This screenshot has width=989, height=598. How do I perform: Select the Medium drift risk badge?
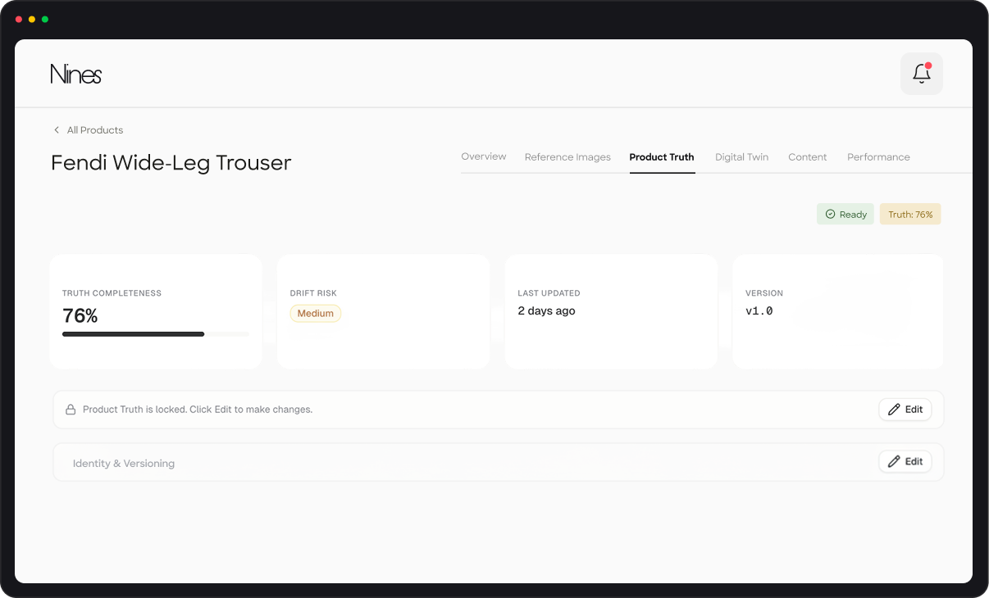315,313
